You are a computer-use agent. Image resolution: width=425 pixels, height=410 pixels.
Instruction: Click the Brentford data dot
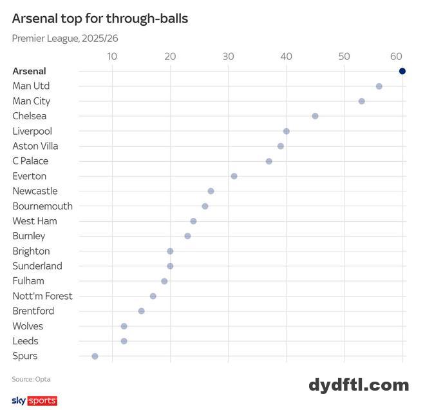[x=141, y=311]
